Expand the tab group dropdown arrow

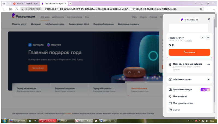(x=8, y=4)
